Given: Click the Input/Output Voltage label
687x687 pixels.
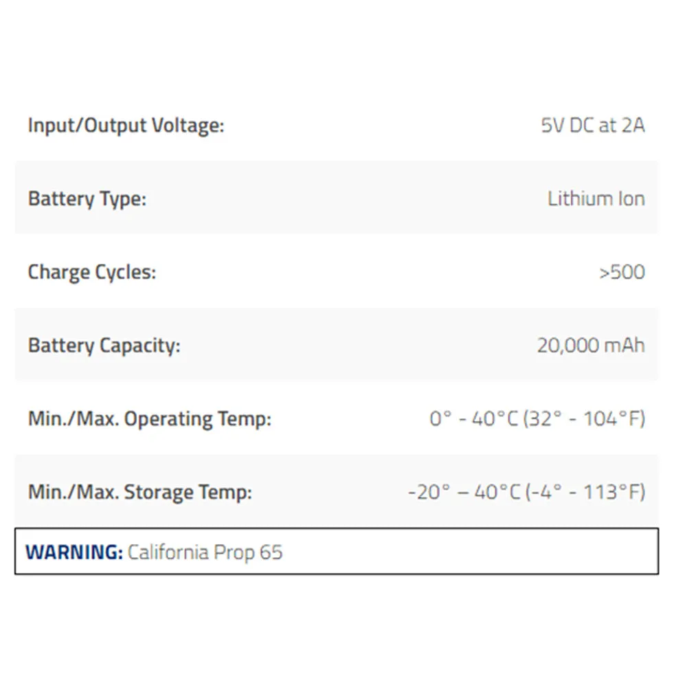Looking at the screenshot, I should tap(126, 126).
